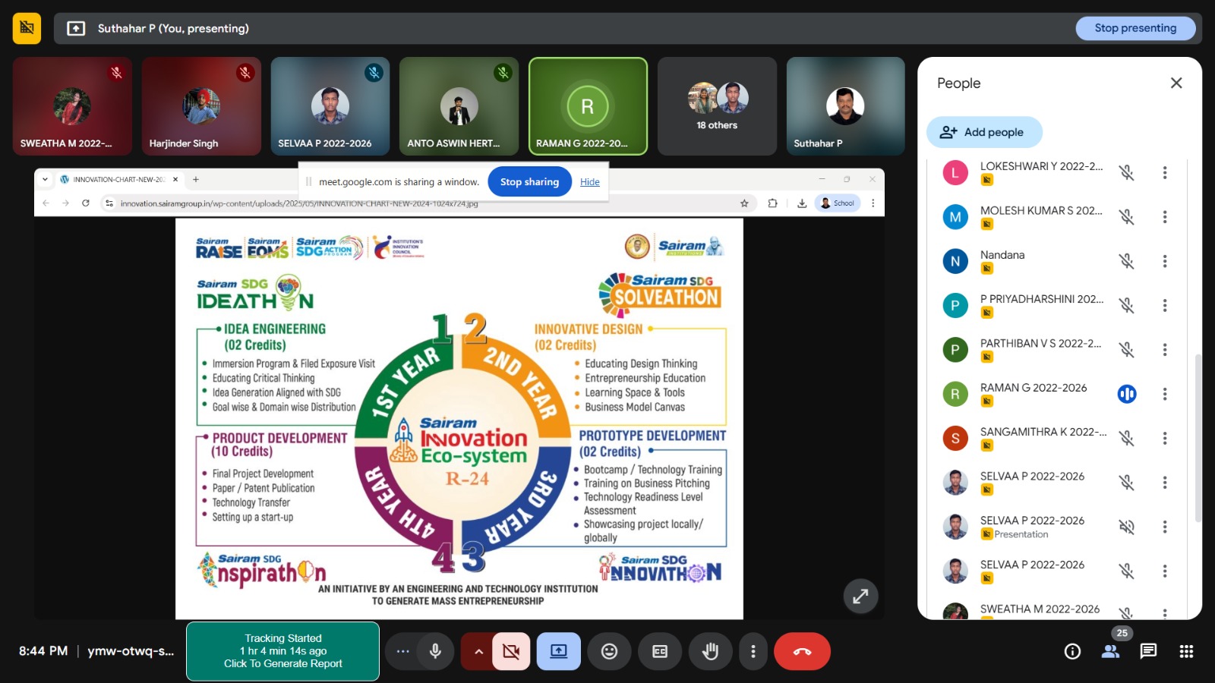
Task: Open more options for SANGAMITHRA K
Action: pos(1165,438)
